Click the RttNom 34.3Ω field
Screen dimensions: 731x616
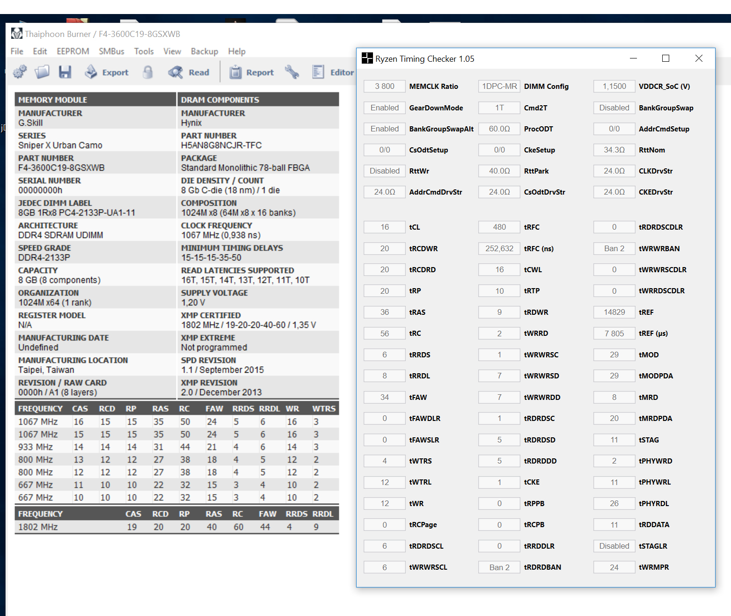click(x=614, y=150)
